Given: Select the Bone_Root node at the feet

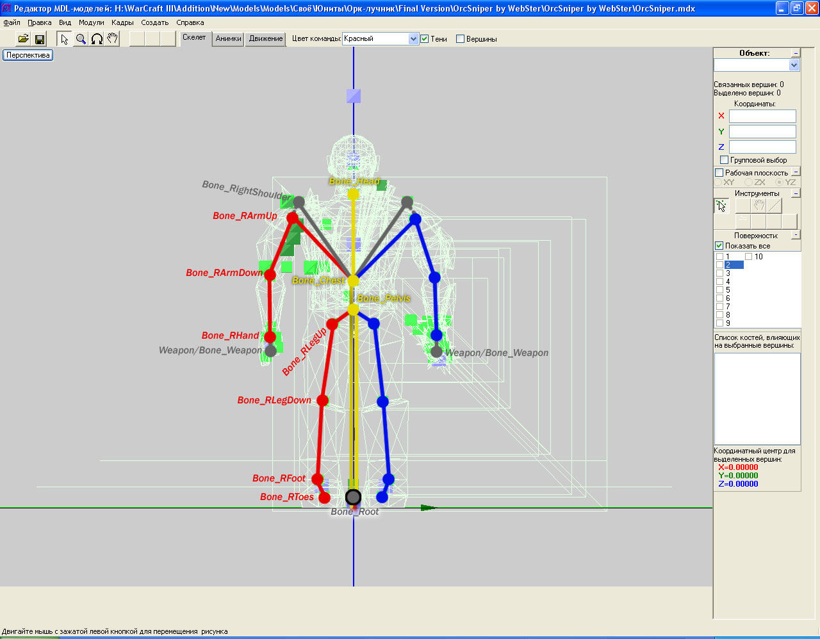Looking at the screenshot, I should pyautogui.click(x=353, y=497).
